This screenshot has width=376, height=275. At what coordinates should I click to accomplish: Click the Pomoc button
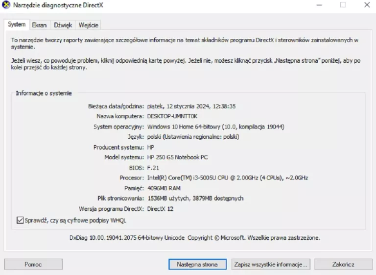pos(33,264)
